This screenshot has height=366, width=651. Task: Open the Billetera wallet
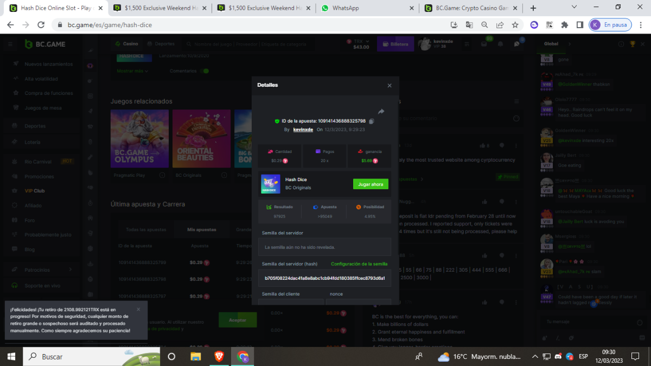(x=395, y=44)
